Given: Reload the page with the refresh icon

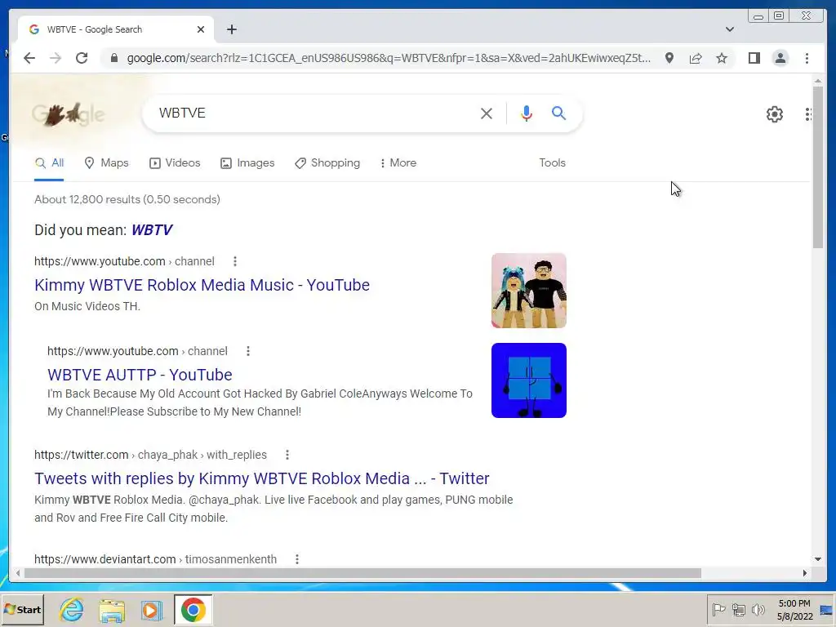Looking at the screenshot, I should coord(82,58).
